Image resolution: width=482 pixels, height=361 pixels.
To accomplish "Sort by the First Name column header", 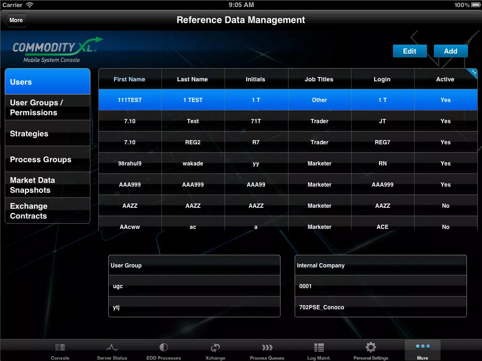I will 130,79.
